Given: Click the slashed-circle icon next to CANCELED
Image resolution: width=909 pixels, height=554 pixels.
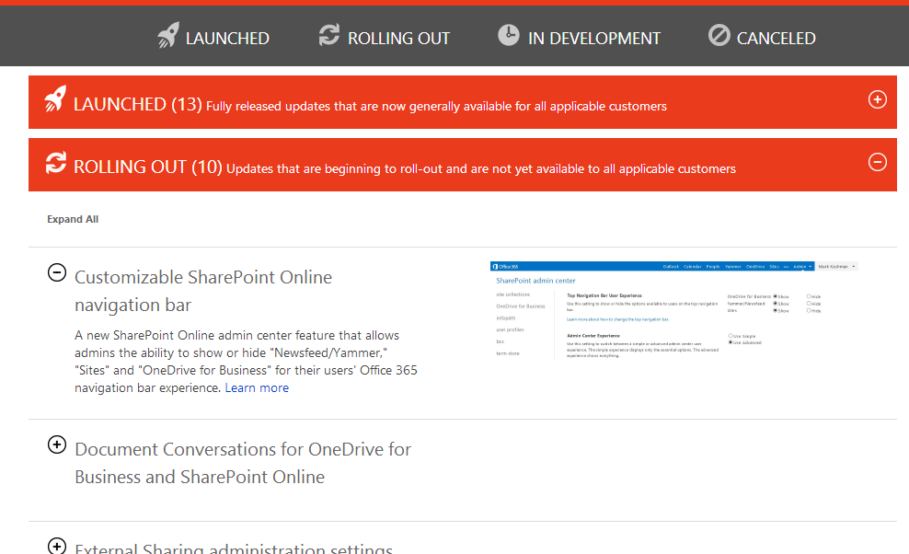Looking at the screenshot, I should pyautogui.click(x=719, y=35).
